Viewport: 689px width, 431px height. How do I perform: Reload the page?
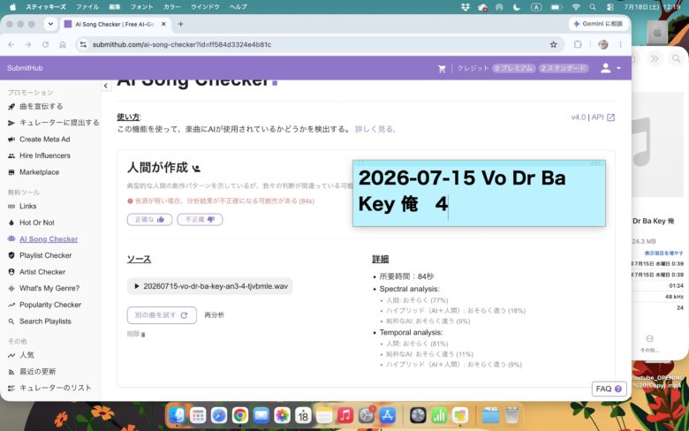pyautogui.click(x=45, y=44)
